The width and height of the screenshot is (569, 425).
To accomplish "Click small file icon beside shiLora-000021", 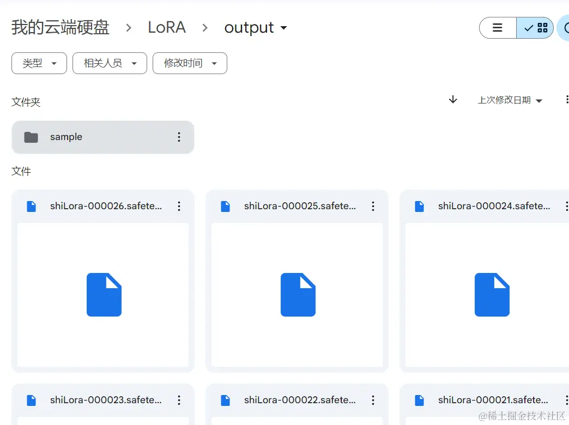I will tap(420, 400).
